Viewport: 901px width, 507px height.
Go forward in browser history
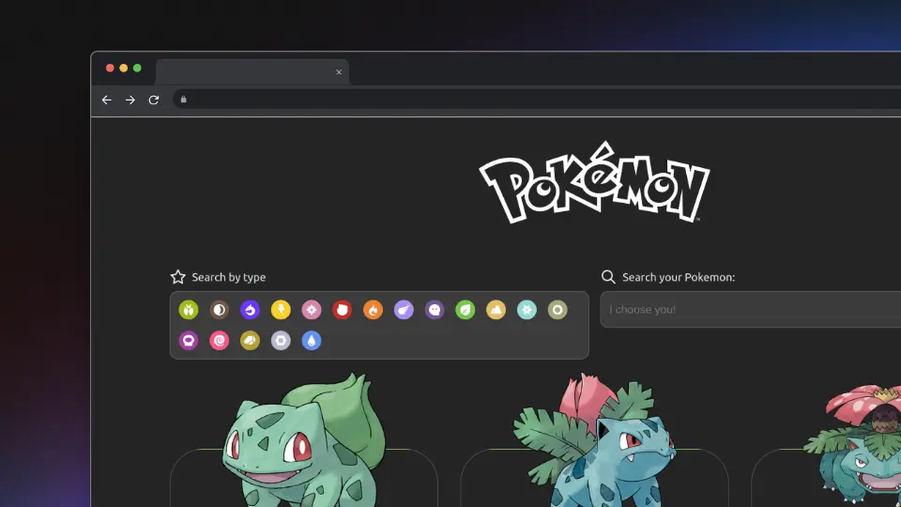coord(130,100)
